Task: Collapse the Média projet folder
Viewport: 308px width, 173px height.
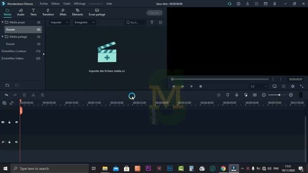Action: pos(2,22)
